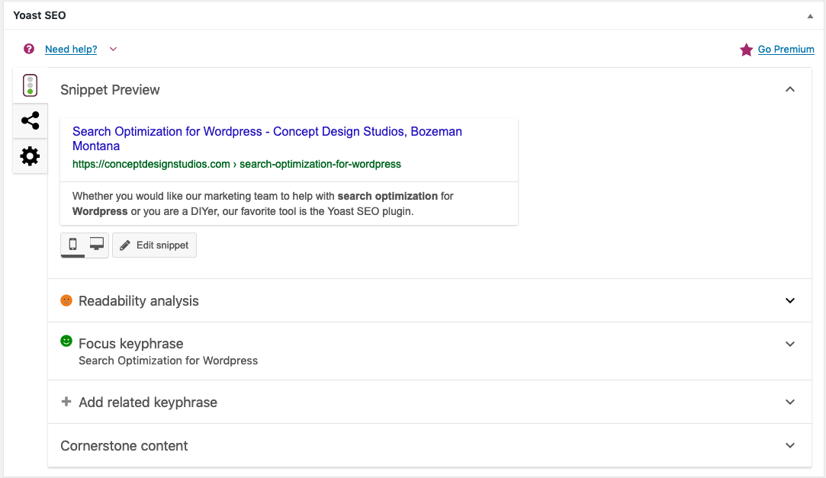Click the Focus keyphrase heading
The height and width of the screenshot is (478, 826).
[x=131, y=344]
